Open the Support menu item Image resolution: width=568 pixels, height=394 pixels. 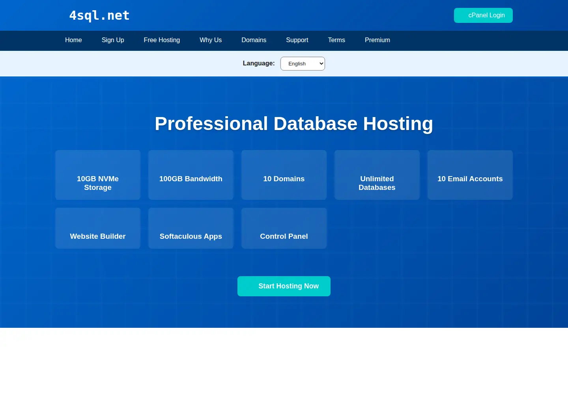[297, 40]
